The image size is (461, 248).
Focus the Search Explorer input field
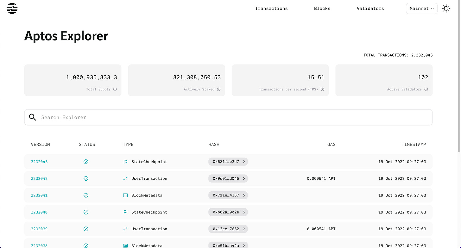(x=228, y=117)
